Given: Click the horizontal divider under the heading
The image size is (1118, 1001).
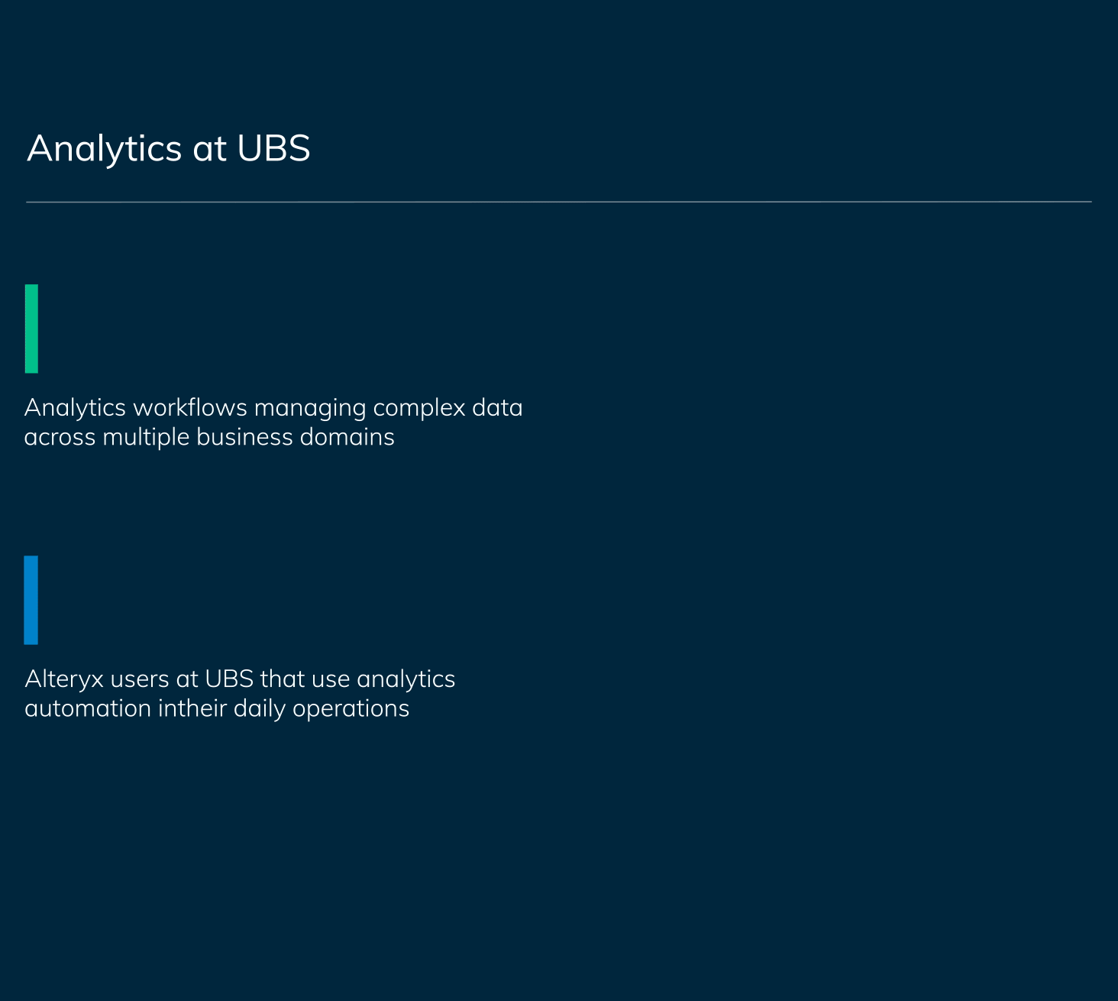Looking at the screenshot, I should [x=559, y=202].
